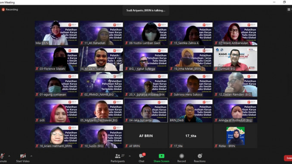292x164 pixels.
Task: Select Turmudi BIG video tile
Action: click(x=236, y=59)
